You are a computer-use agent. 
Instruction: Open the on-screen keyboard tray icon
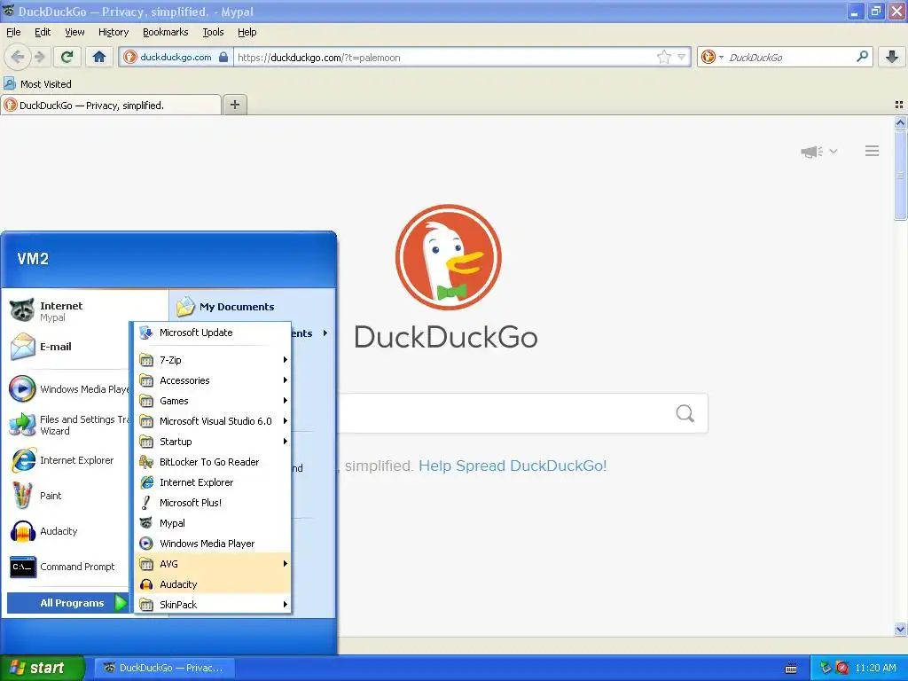tap(791, 669)
